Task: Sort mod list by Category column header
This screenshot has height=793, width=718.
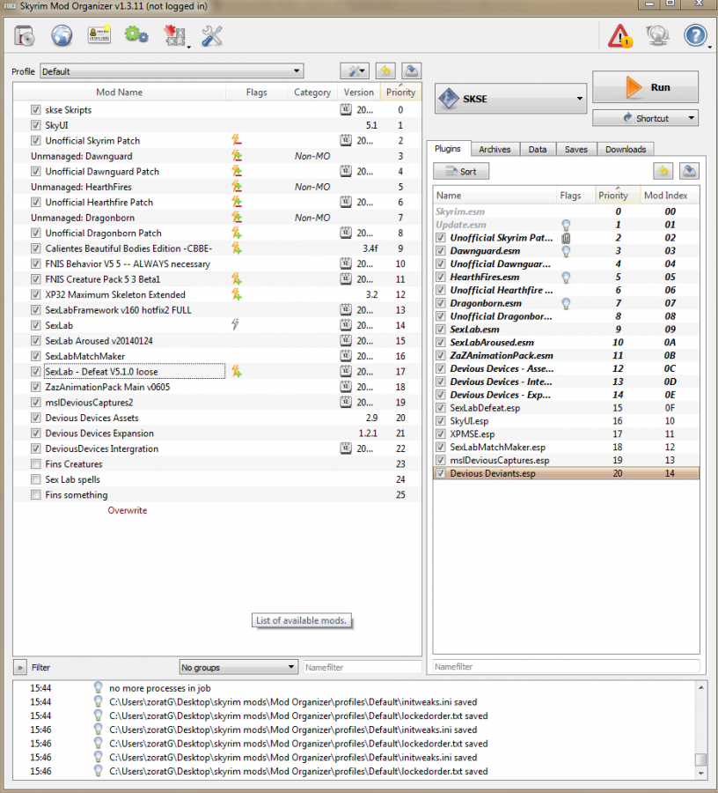Action: point(312,92)
